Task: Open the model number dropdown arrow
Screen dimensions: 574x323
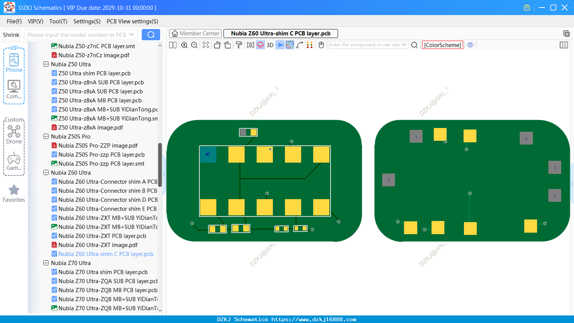Action: click(x=132, y=35)
